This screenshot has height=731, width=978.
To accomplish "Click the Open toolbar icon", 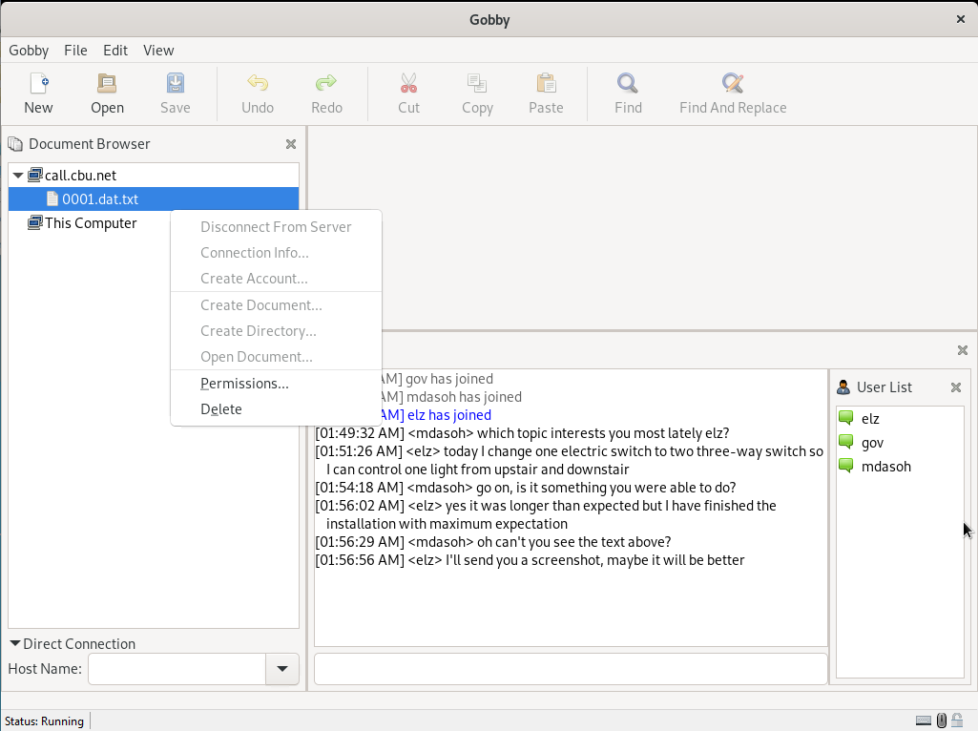I will point(107,83).
